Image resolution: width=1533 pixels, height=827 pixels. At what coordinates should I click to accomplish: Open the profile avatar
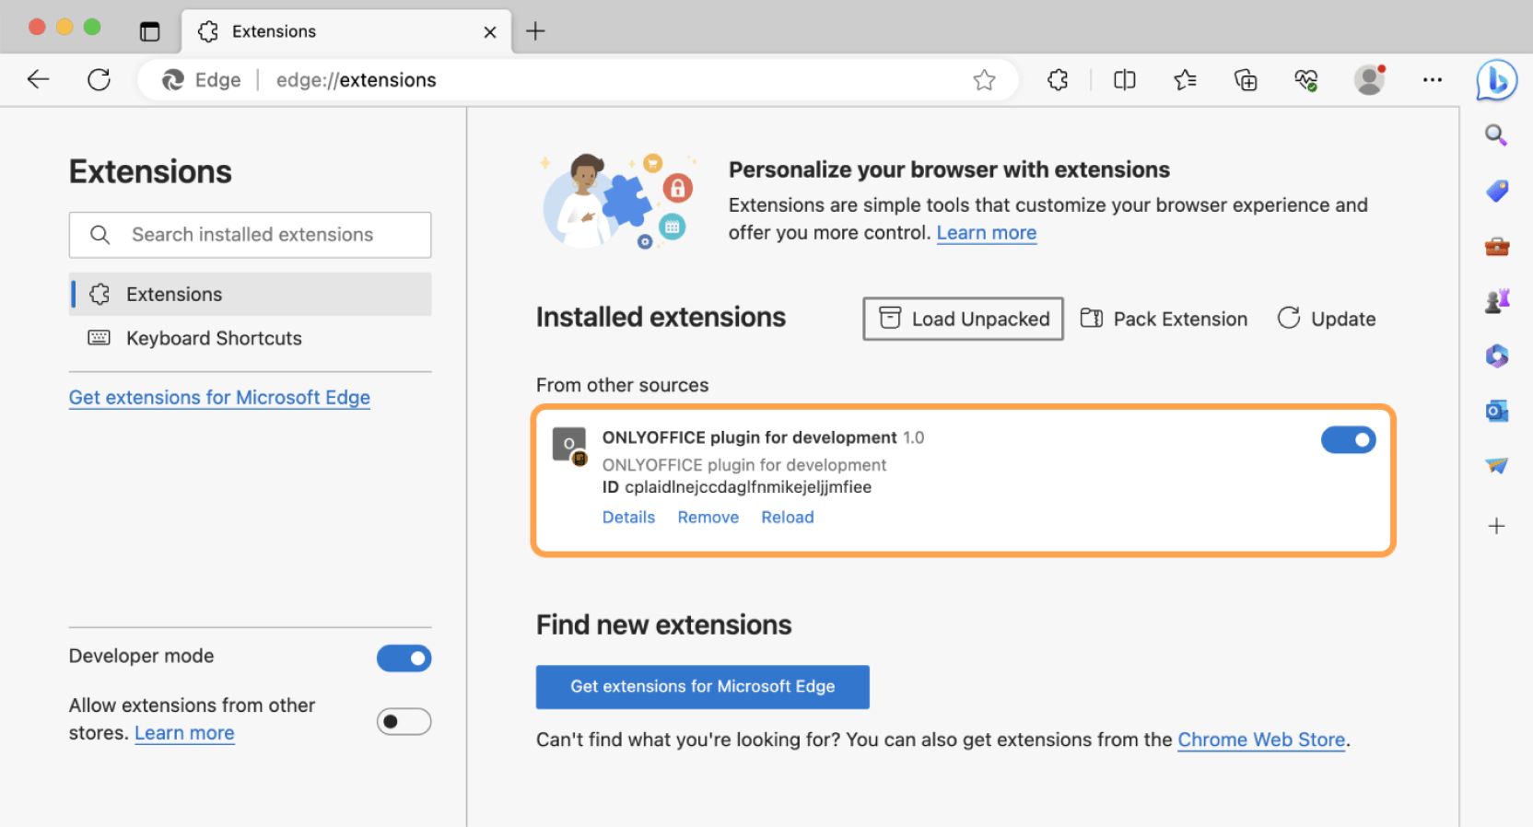(x=1370, y=80)
